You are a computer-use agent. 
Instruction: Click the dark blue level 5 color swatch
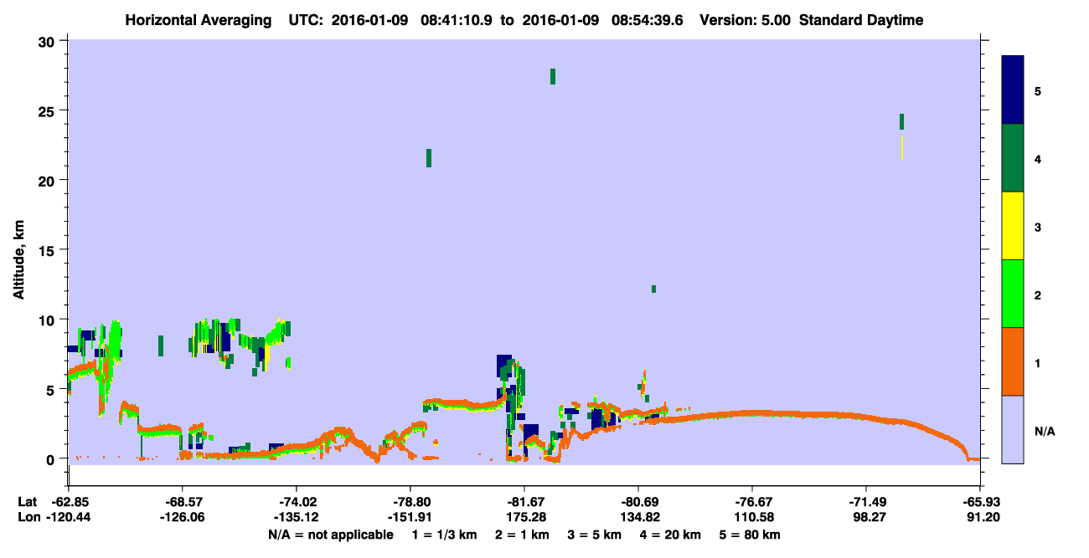(x=1013, y=90)
